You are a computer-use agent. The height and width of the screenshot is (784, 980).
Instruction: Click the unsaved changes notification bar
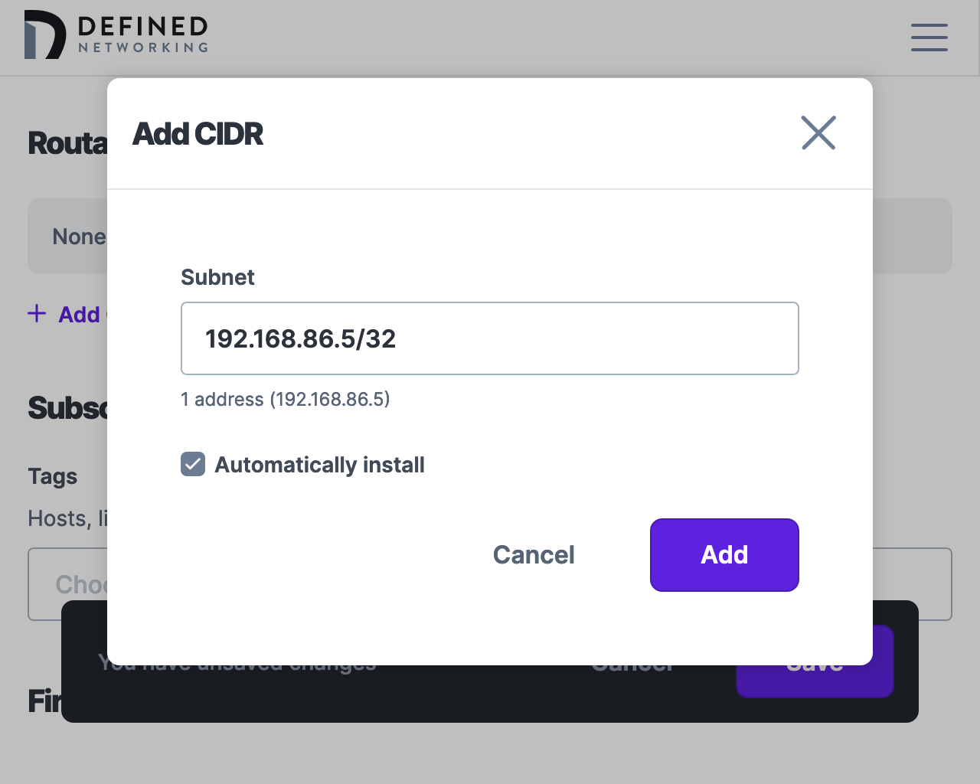click(237, 662)
